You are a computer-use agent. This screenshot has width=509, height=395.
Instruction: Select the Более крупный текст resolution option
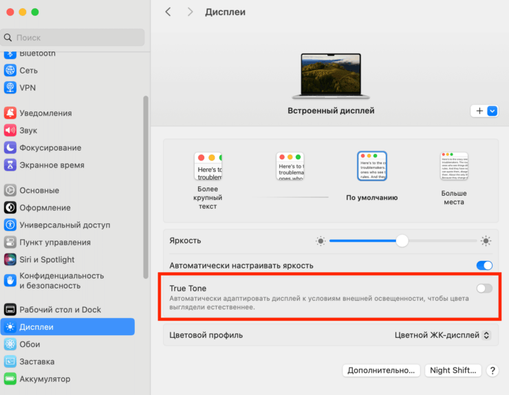pos(208,167)
